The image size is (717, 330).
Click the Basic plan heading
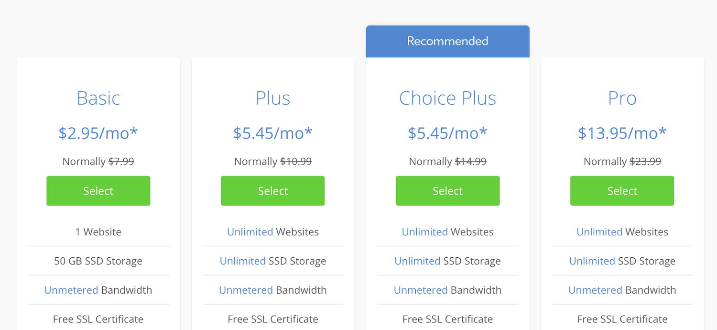coord(98,98)
